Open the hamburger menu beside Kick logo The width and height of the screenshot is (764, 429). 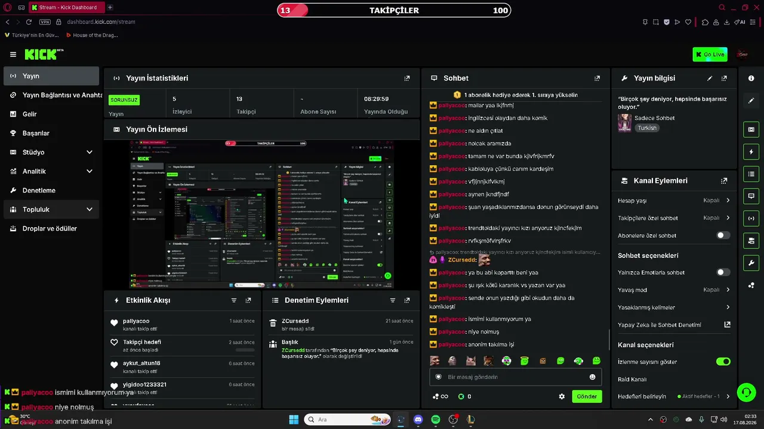click(x=13, y=54)
